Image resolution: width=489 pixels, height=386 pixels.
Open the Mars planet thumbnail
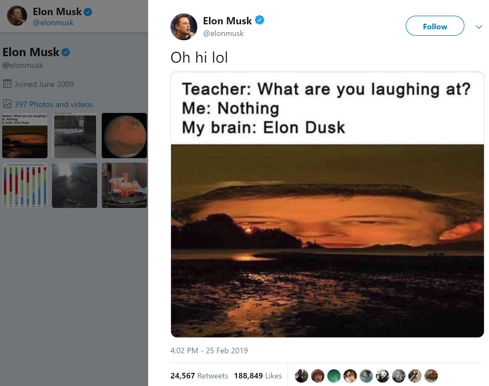click(x=124, y=136)
